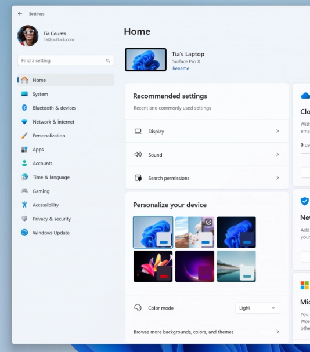Open the Sound settings chevron
The image size is (310, 352).
click(x=277, y=154)
